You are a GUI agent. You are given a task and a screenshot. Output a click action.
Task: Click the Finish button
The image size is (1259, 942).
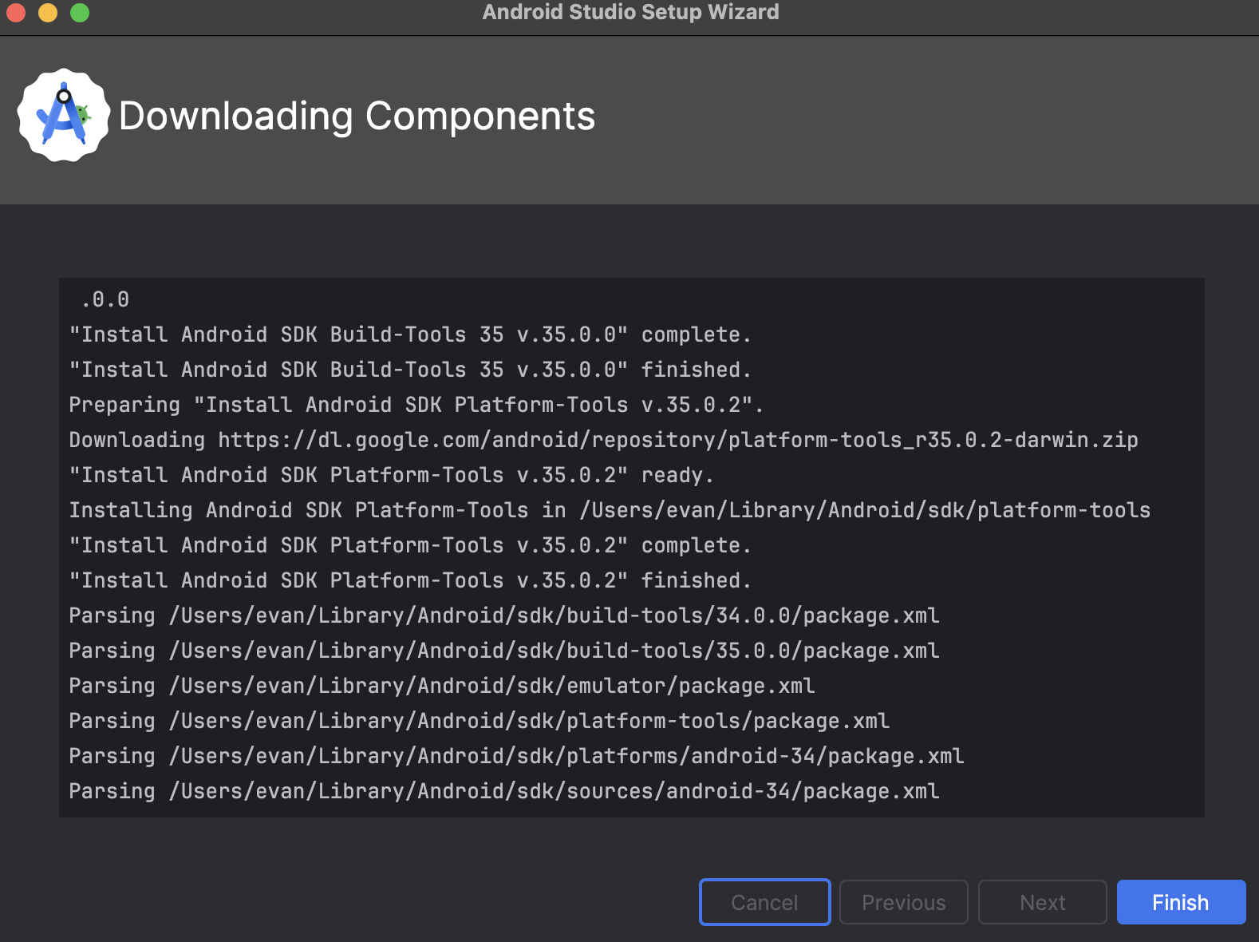(x=1181, y=902)
